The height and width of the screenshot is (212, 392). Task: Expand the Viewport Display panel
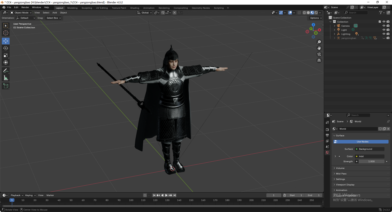[x=361, y=185]
